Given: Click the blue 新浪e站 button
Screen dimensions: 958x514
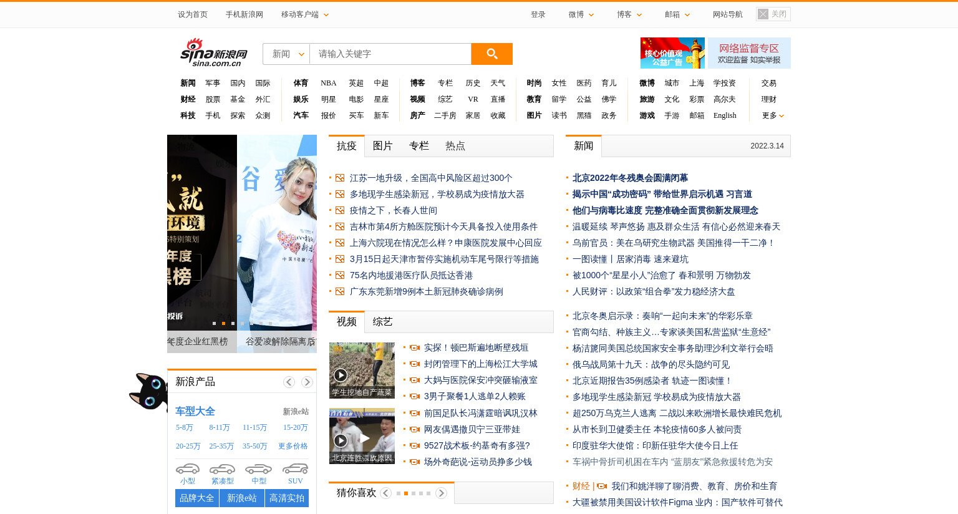Looking at the screenshot, I should [242, 498].
